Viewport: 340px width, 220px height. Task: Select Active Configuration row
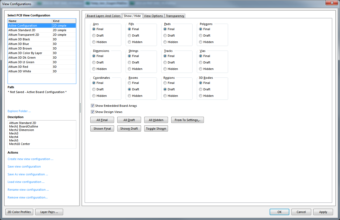[x=42, y=26]
